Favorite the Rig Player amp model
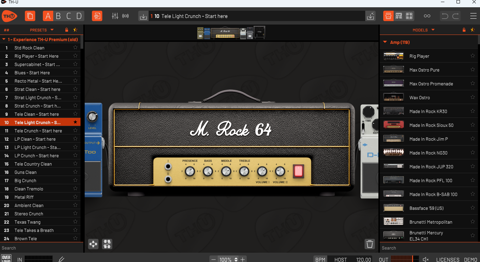Image resolution: width=480 pixels, height=262 pixels. click(x=472, y=56)
